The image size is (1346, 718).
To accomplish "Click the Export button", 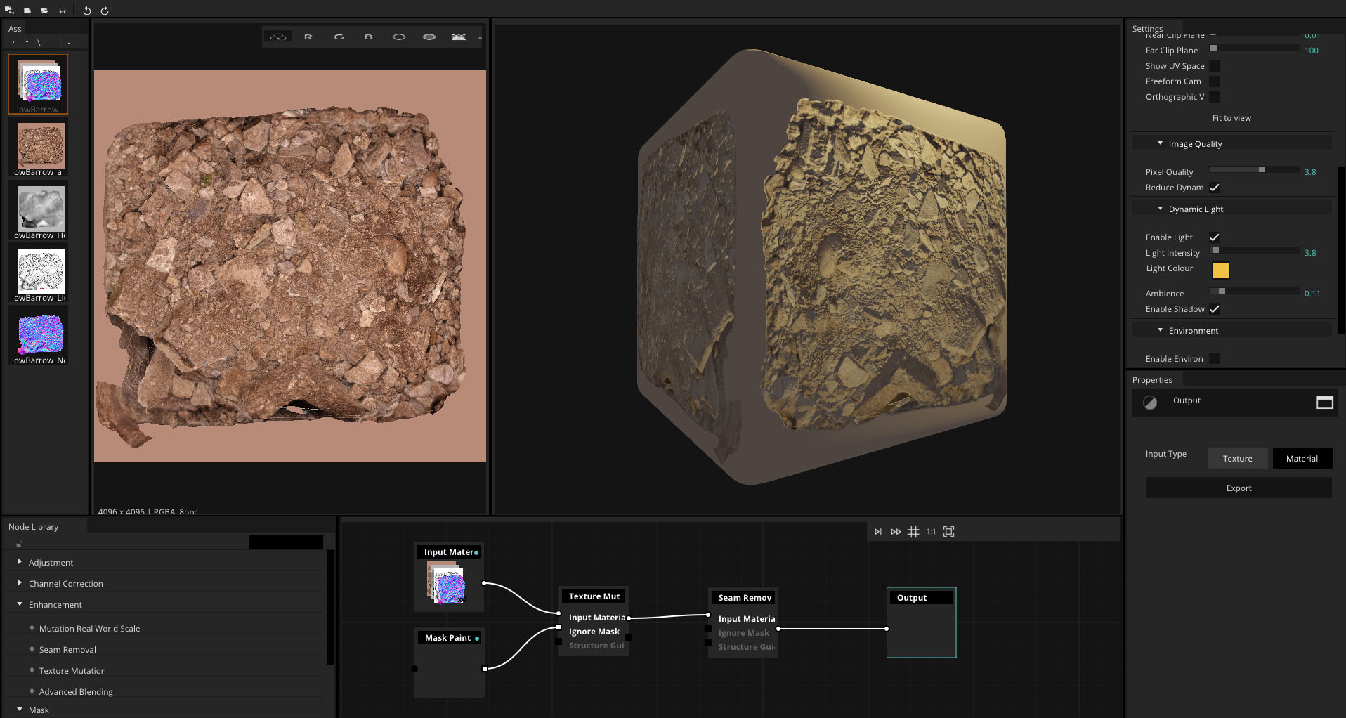I will click(1239, 488).
